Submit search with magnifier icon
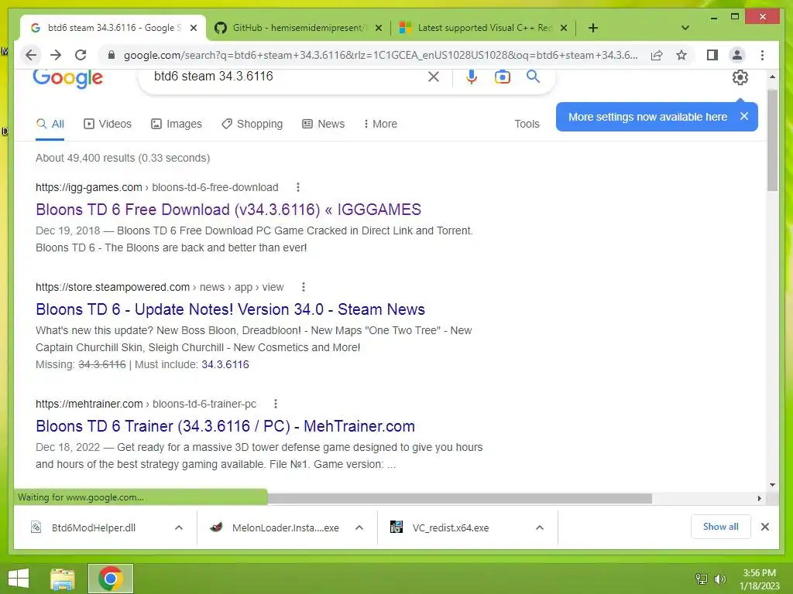Image resolution: width=793 pixels, height=594 pixels. [533, 77]
